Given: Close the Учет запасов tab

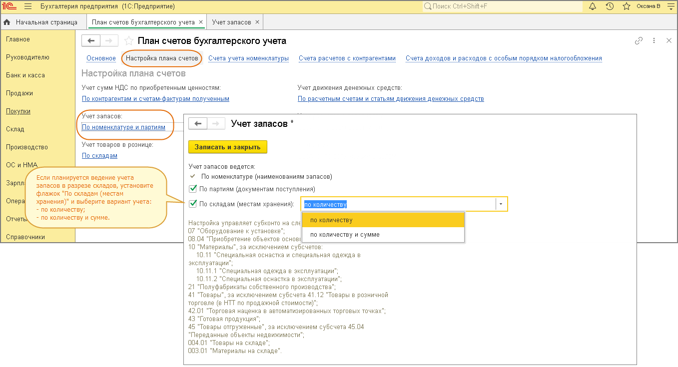Looking at the screenshot, I should click(257, 22).
